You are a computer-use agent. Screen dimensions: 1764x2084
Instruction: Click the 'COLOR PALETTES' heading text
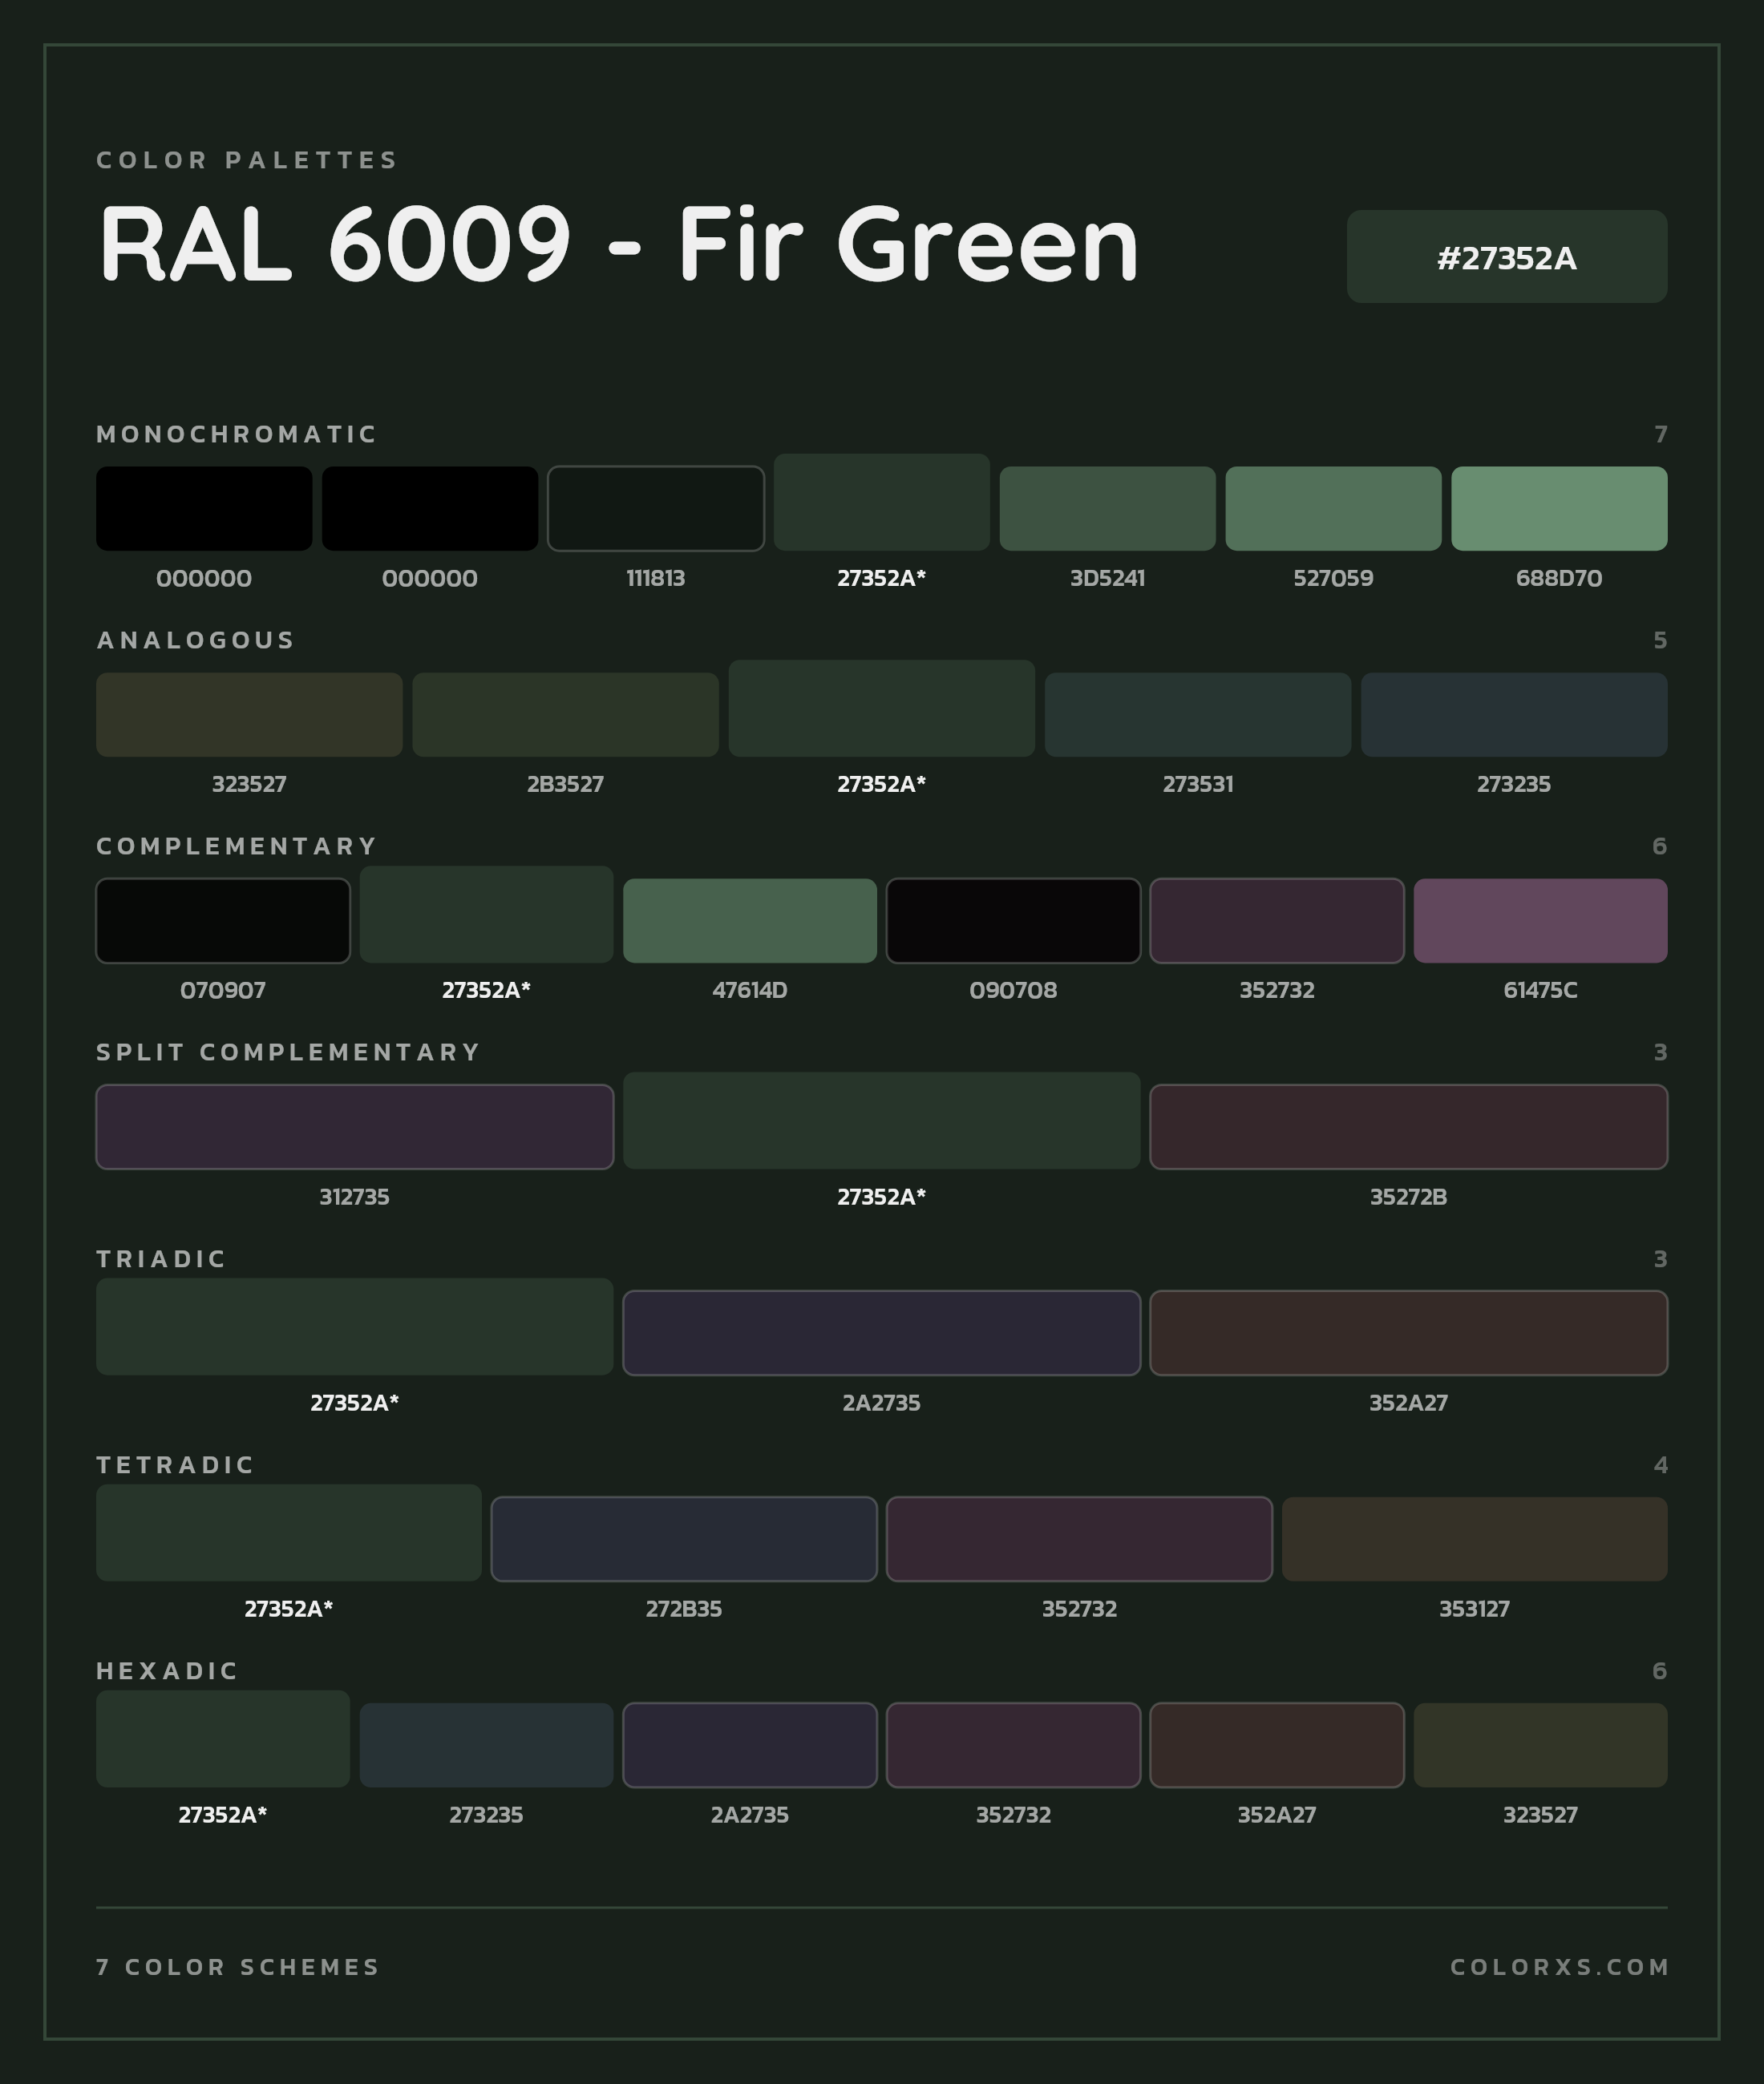pyautogui.click(x=247, y=160)
